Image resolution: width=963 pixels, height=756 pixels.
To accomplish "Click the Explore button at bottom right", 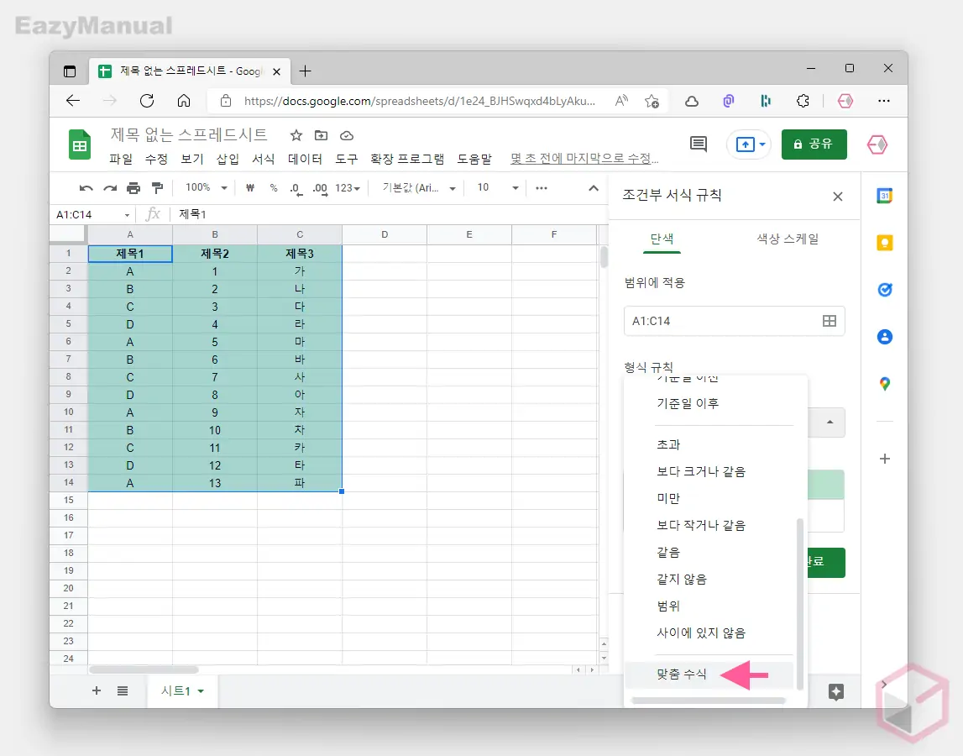I will click(x=836, y=691).
